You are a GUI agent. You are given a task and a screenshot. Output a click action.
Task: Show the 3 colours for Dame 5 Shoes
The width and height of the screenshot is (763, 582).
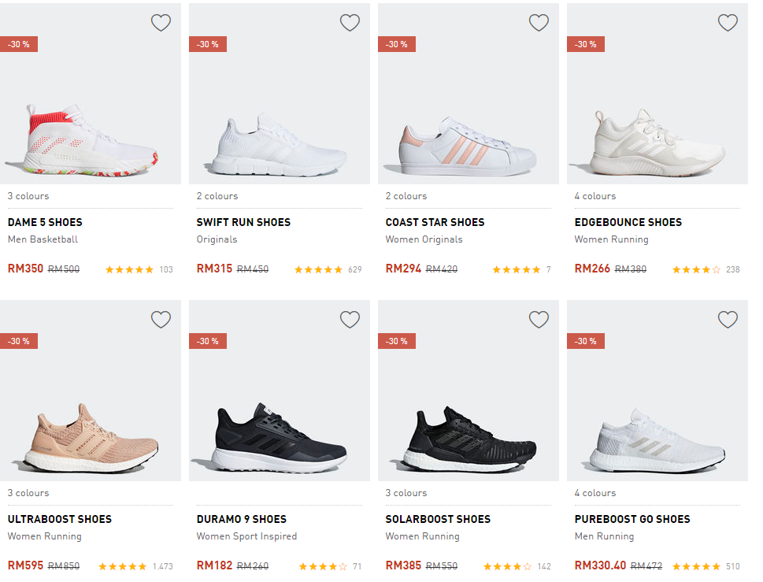(x=28, y=196)
